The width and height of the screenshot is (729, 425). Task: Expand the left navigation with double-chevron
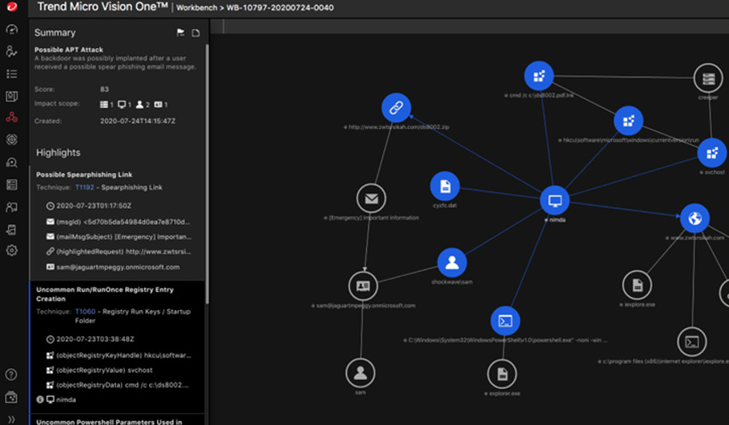[11, 419]
